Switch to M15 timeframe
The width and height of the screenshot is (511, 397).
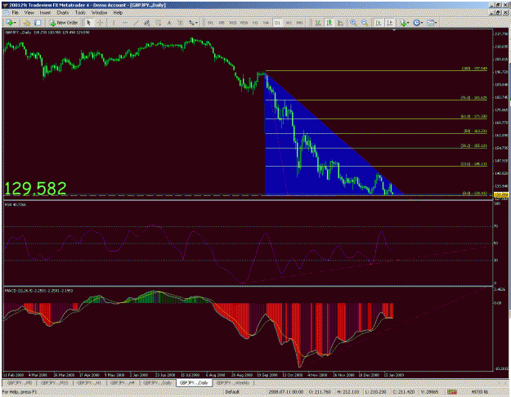pyautogui.click(x=233, y=23)
